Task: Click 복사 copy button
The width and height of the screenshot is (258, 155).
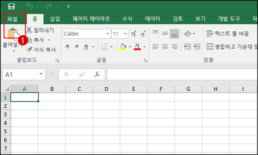Action: [36, 40]
